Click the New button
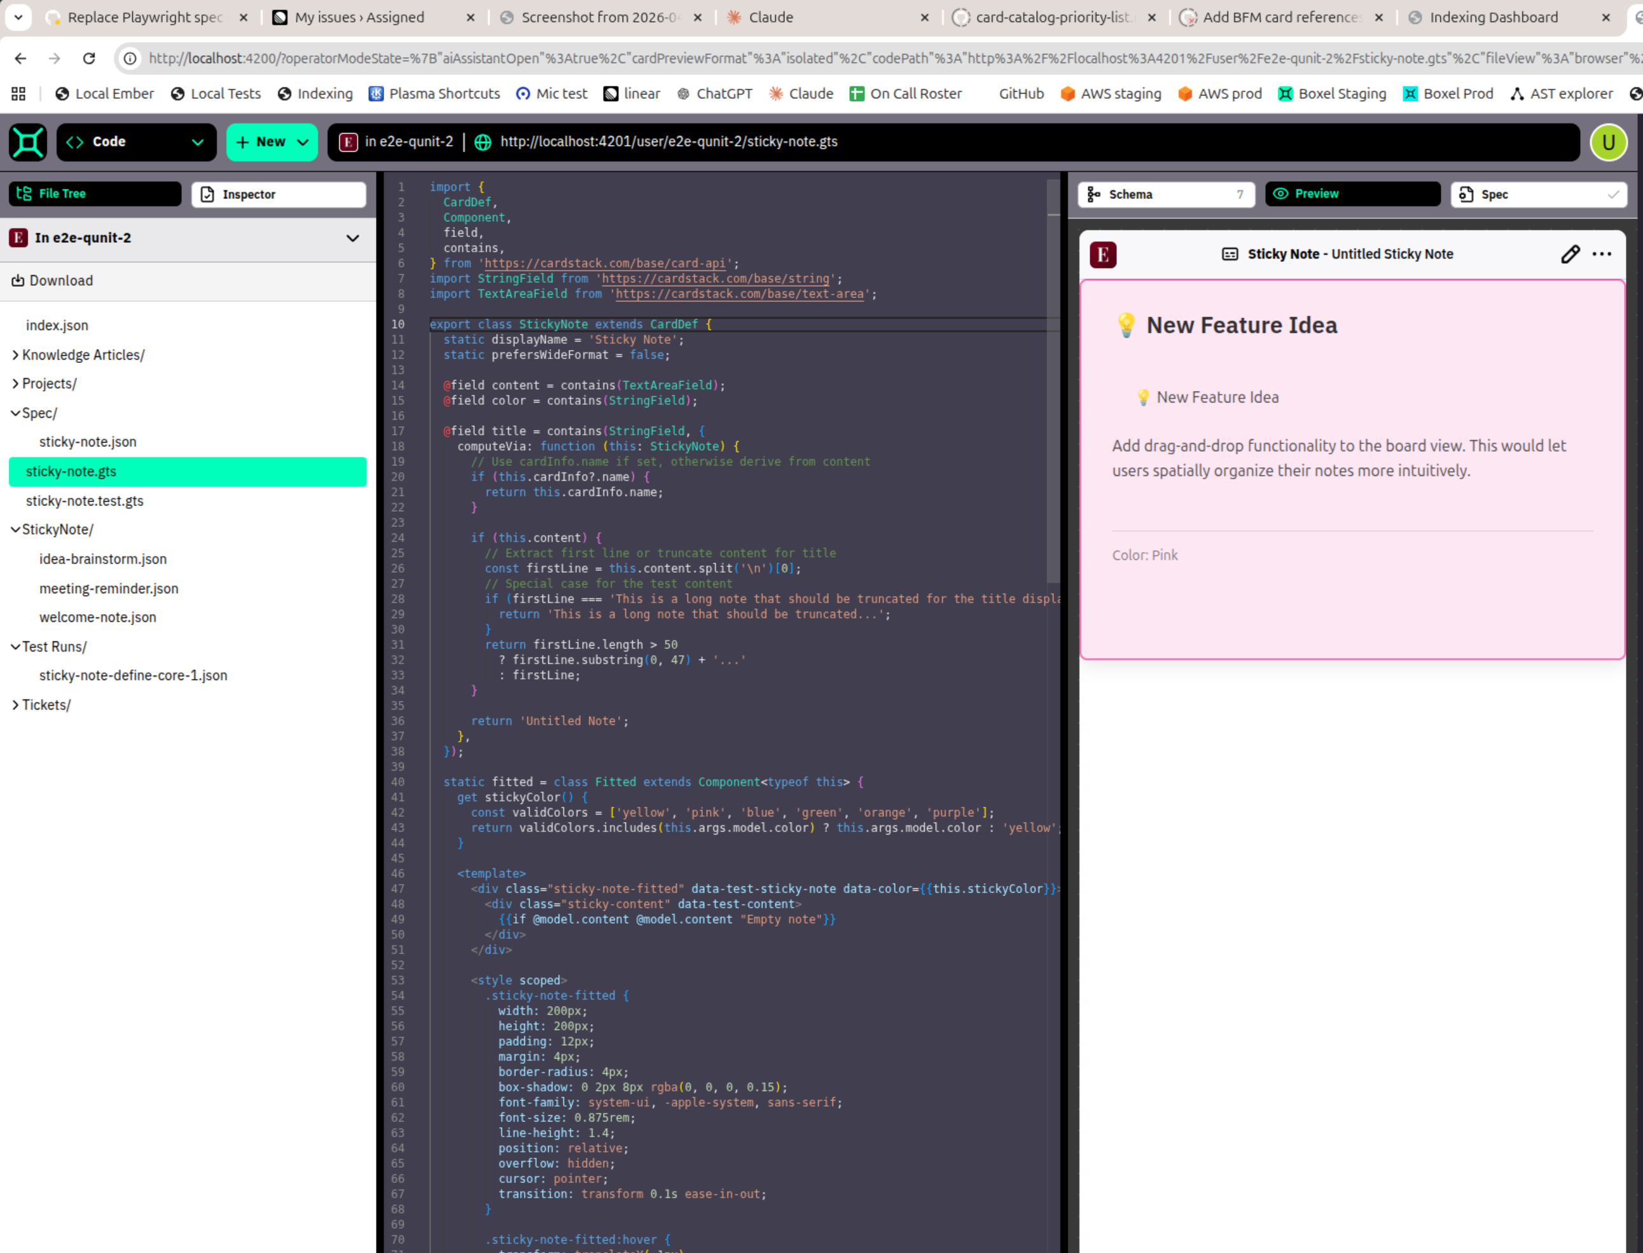This screenshot has height=1253, width=1643. tap(272, 142)
